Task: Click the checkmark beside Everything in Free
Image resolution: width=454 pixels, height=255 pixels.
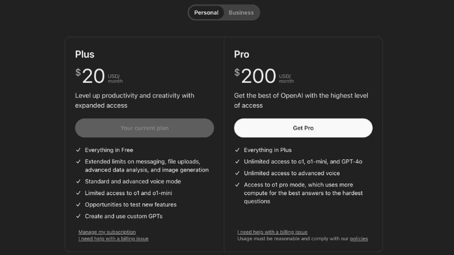Action: pyautogui.click(x=78, y=150)
